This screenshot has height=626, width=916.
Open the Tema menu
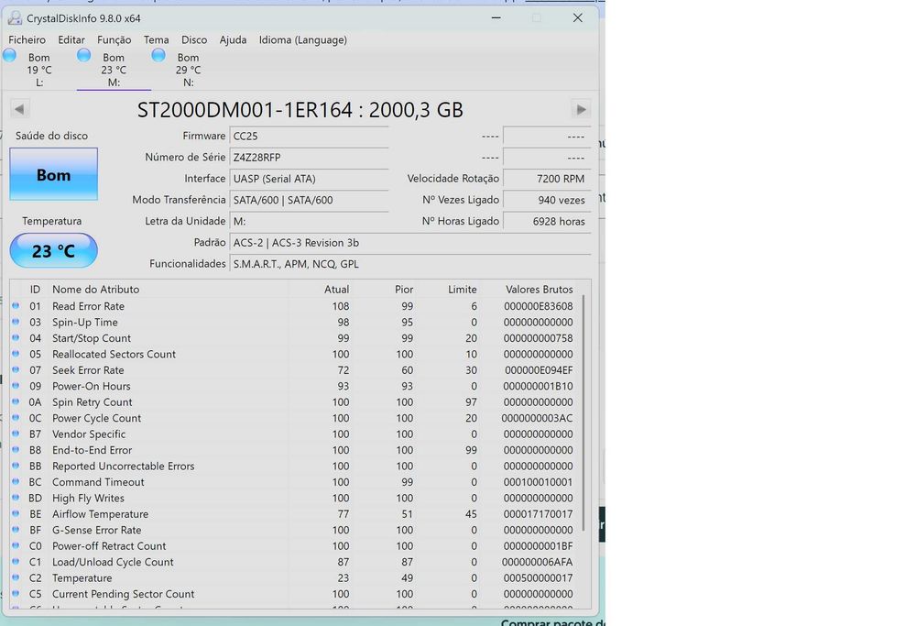(x=156, y=39)
